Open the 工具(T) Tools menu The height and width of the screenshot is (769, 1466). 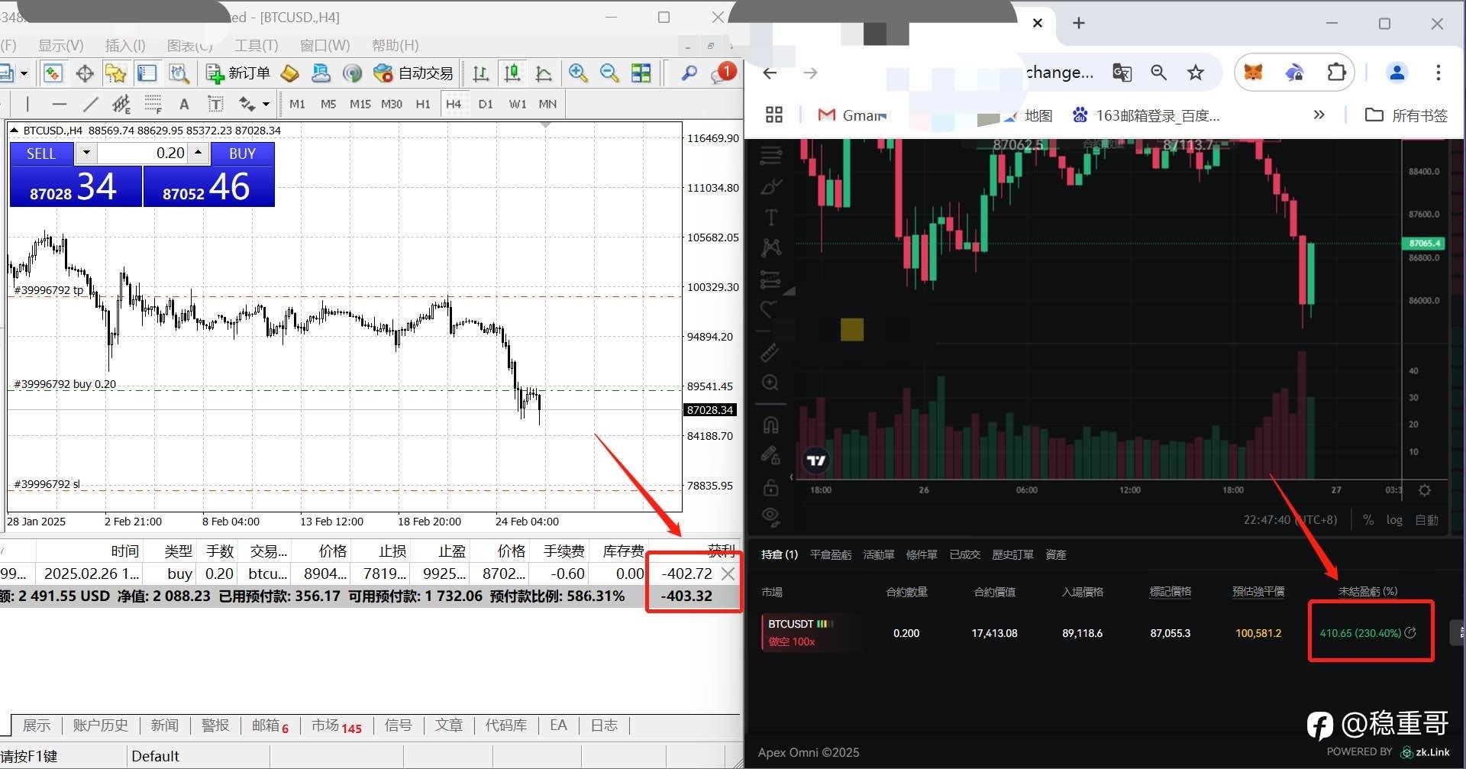pos(257,46)
